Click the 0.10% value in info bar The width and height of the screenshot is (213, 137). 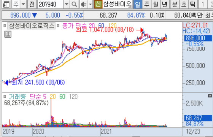pyautogui.click(x=157, y=15)
